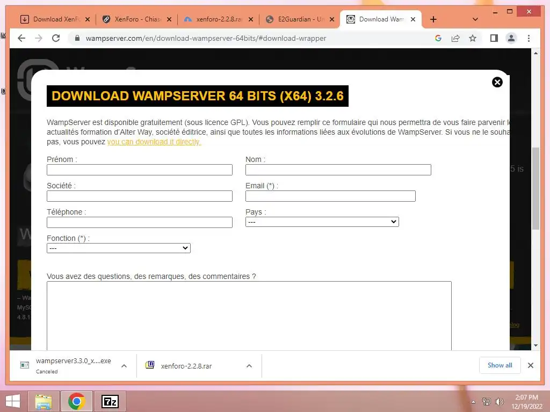Click Show all downloads
This screenshot has height=412, width=550.
pos(500,365)
